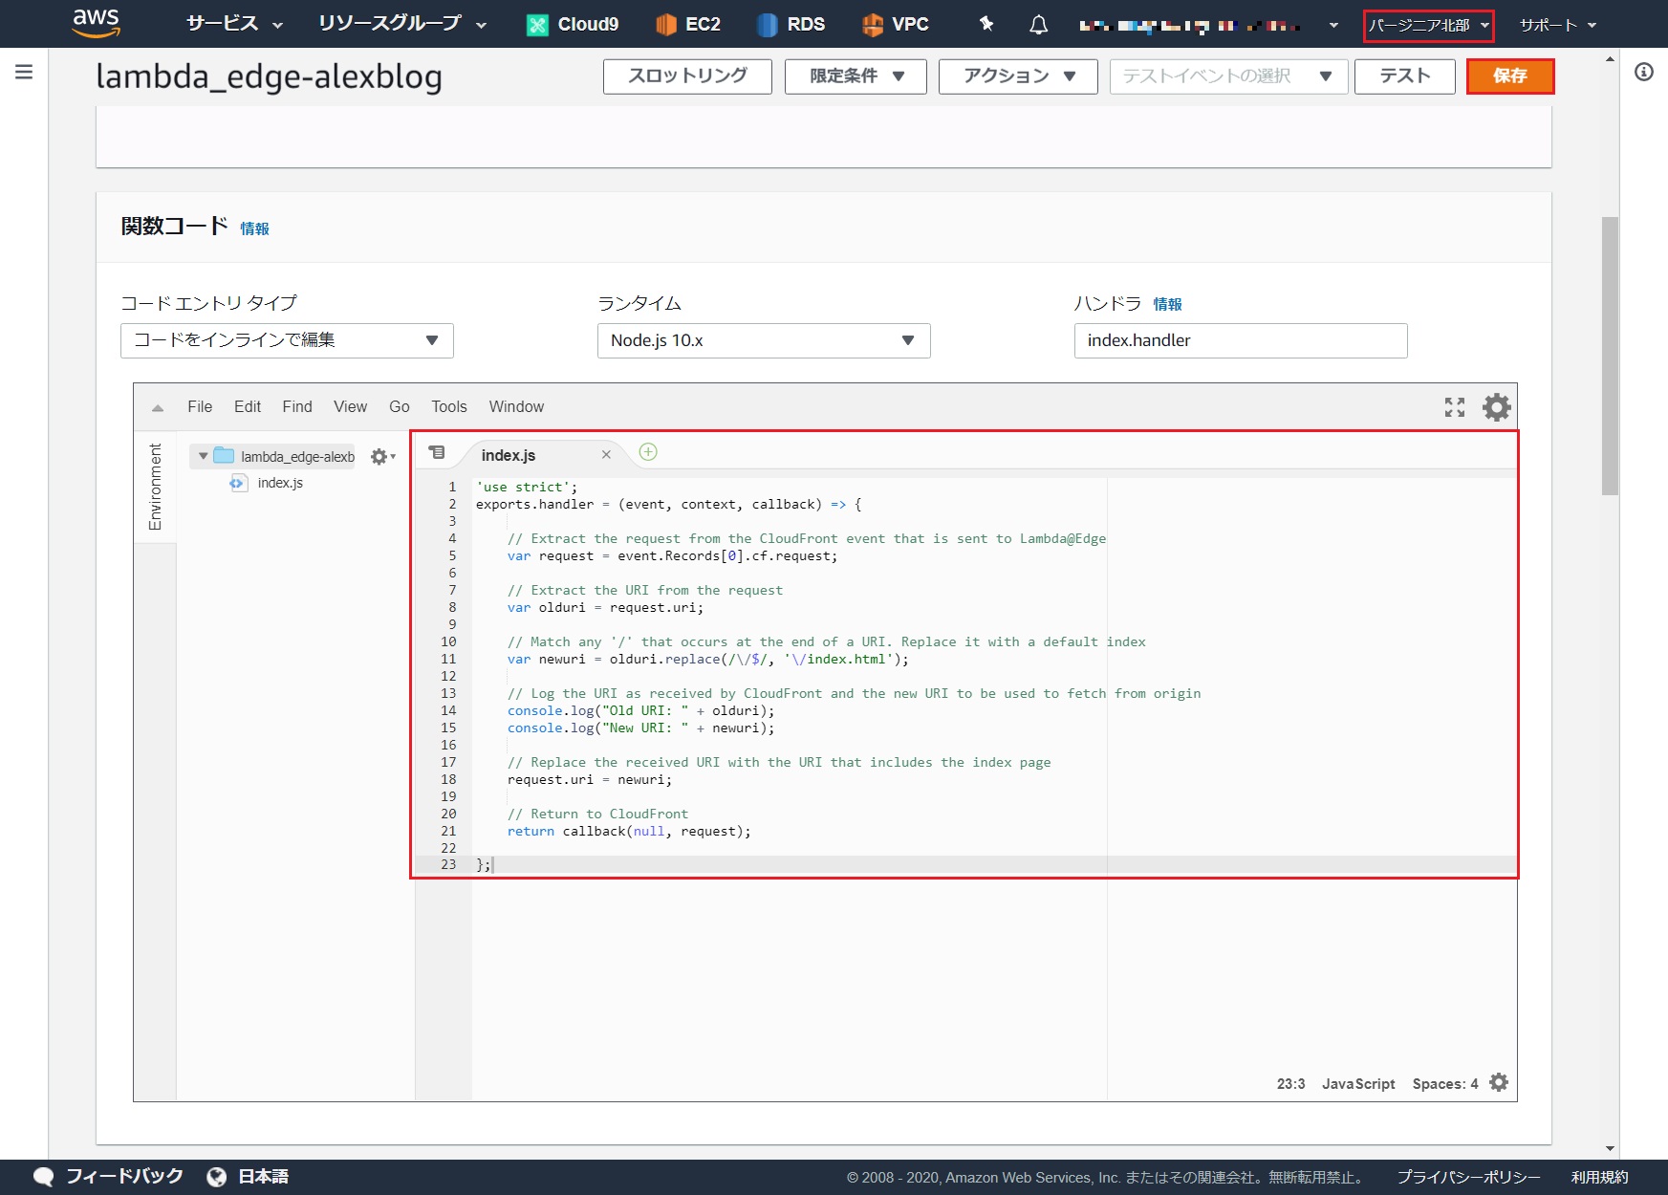Click the new tab plus icon
This screenshot has height=1195, width=1668.
[648, 452]
